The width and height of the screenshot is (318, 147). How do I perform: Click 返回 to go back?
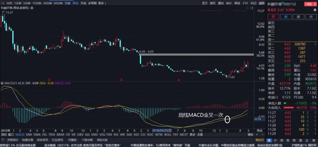(262, 3)
